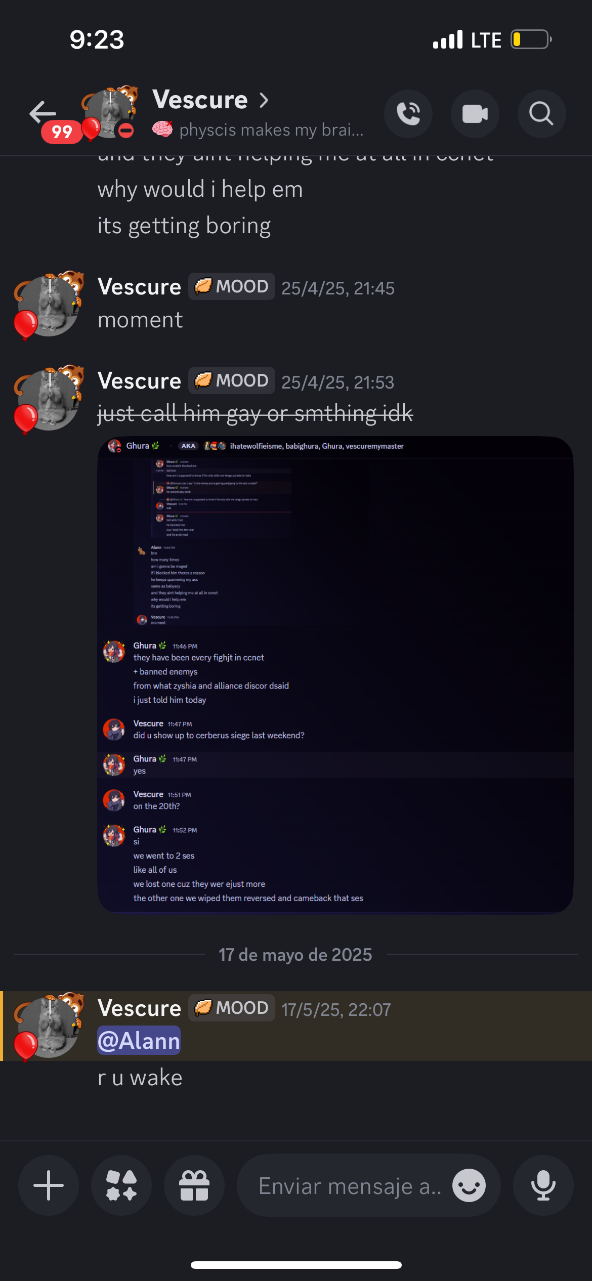The width and height of the screenshot is (592, 1281).
Task: Open the emoji picker smiley
Action: click(x=469, y=1185)
